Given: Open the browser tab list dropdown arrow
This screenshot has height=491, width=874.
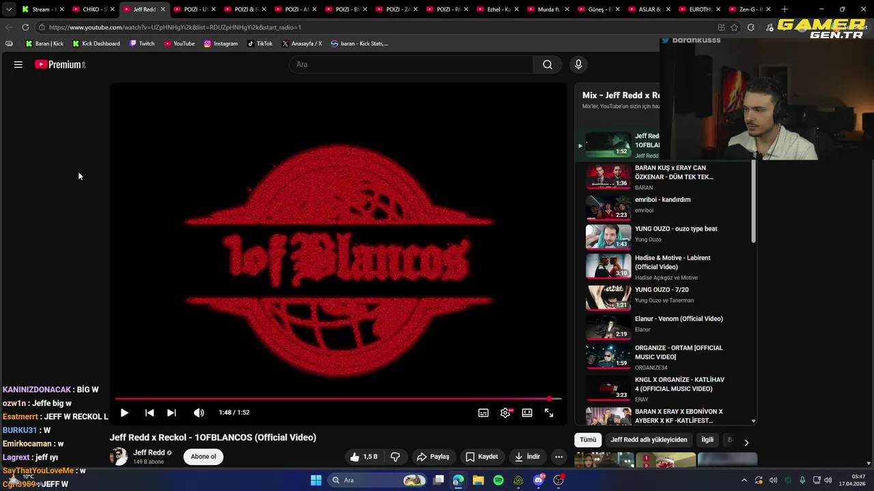Looking at the screenshot, I should pos(8,10).
